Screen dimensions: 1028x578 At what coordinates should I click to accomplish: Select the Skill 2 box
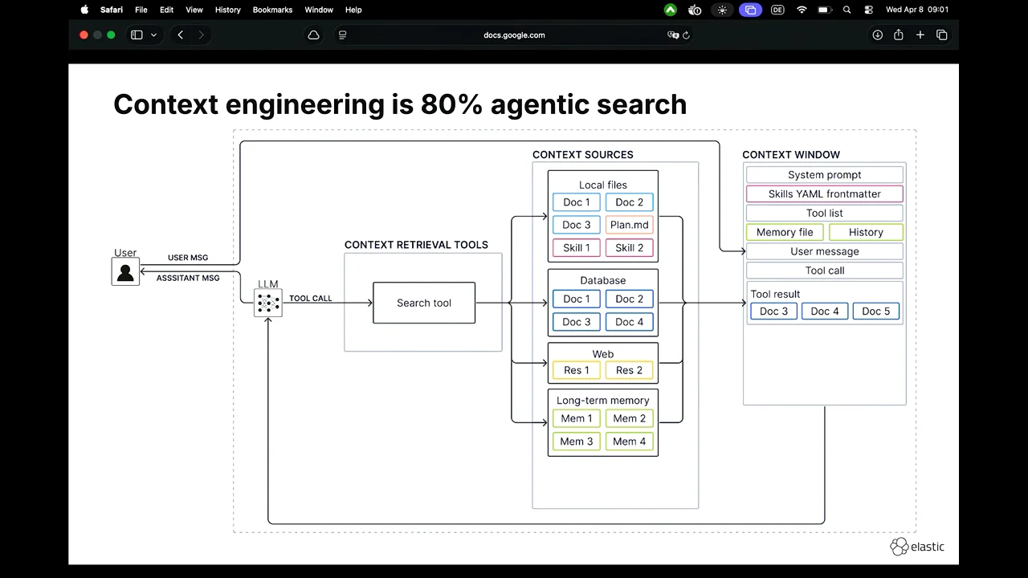click(x=629, y=247)
